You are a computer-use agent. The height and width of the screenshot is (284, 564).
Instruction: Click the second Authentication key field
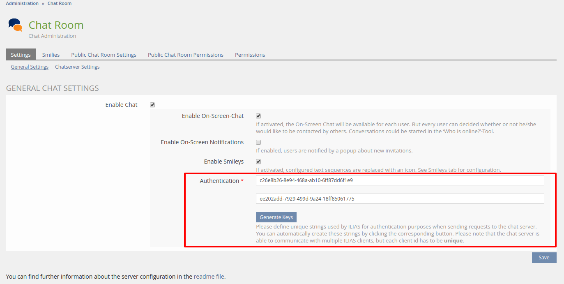pyautogui.click(x=400, y=199)
